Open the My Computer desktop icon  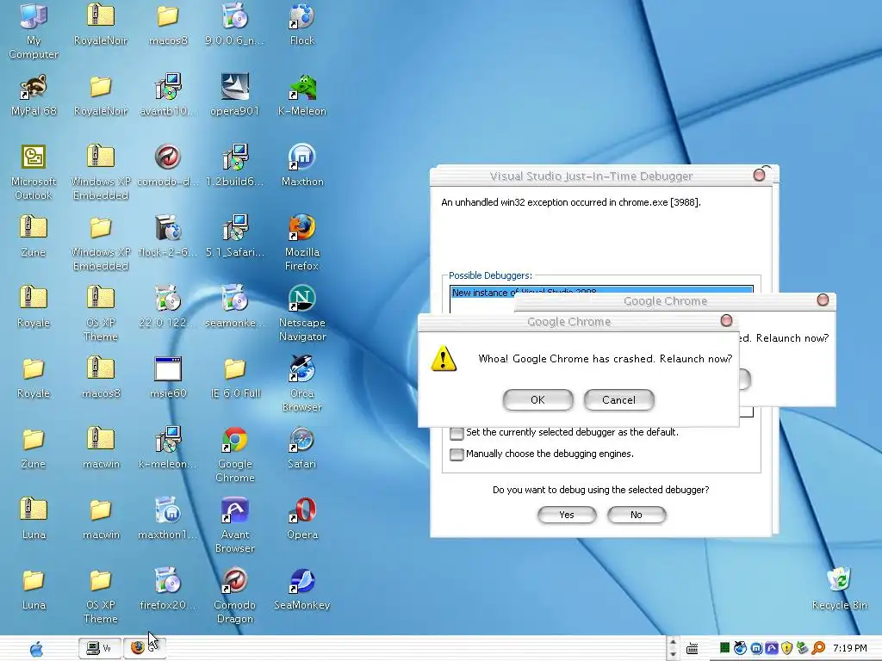click(x=34, y=30)
